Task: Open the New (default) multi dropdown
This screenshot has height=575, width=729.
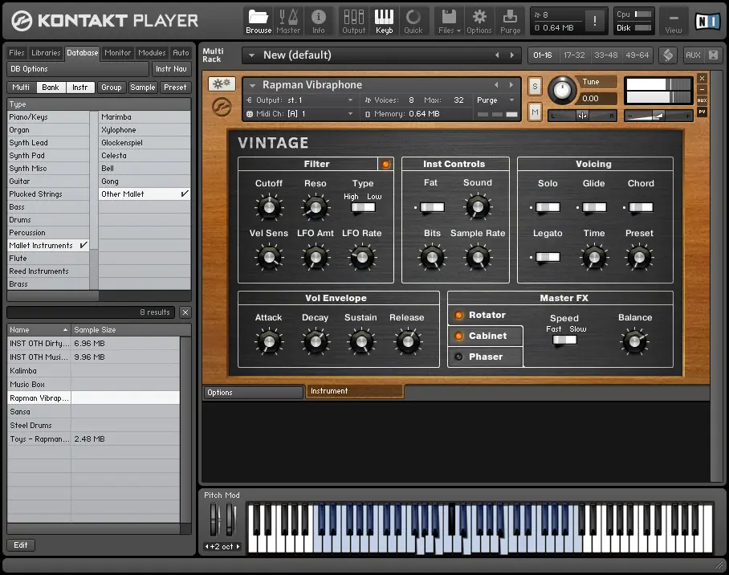Action: coord(251,55)
